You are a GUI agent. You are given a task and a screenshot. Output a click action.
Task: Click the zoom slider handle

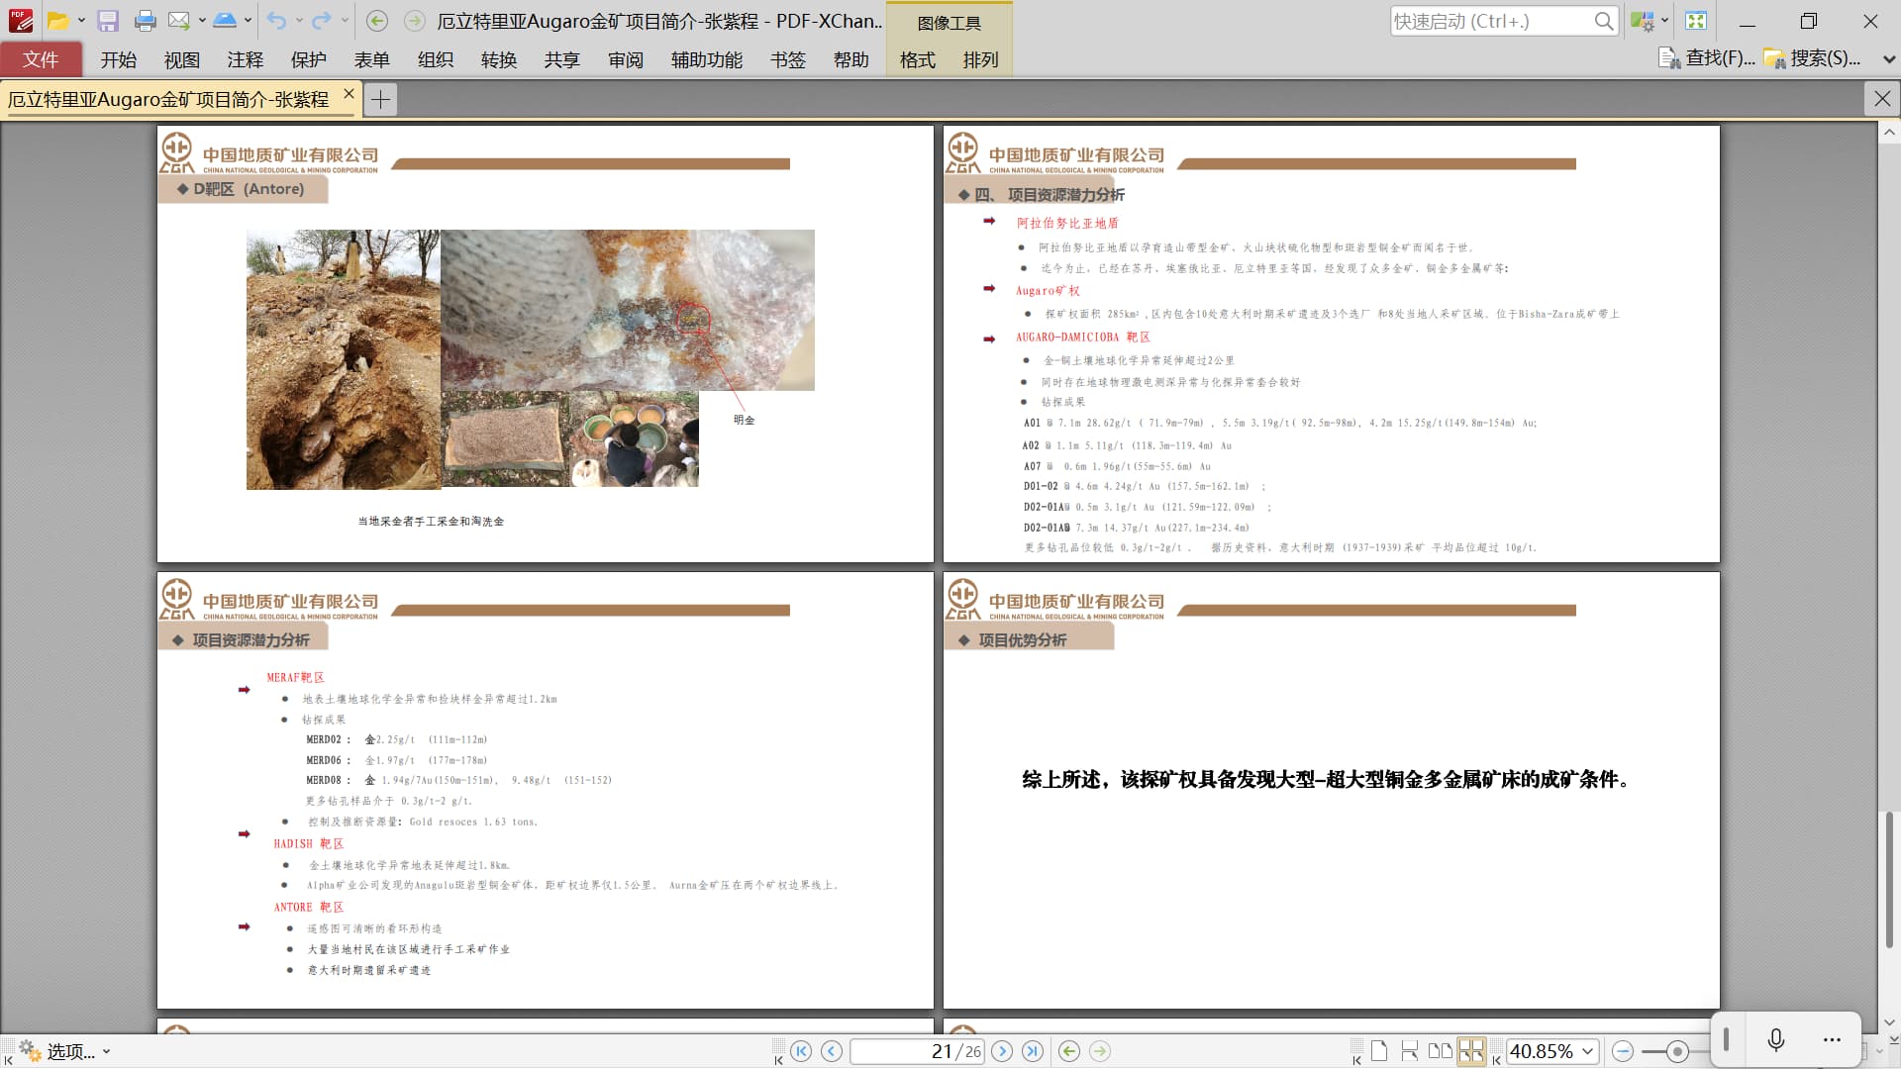click(1676, 1051)
